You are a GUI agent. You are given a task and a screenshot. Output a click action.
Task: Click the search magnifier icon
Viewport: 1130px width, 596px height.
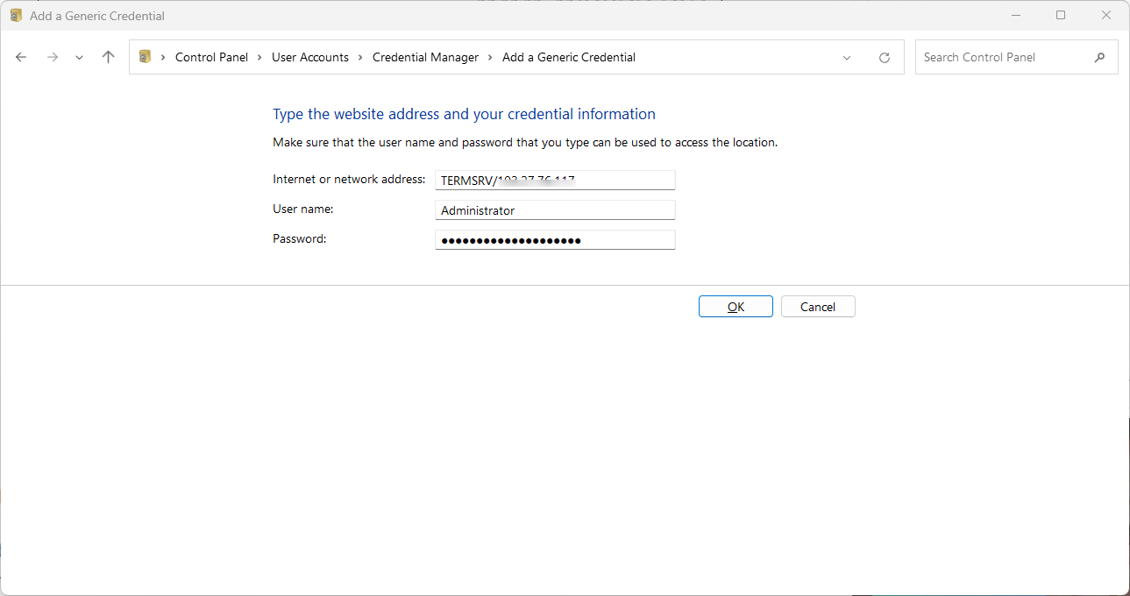(x=1100, y=57)
